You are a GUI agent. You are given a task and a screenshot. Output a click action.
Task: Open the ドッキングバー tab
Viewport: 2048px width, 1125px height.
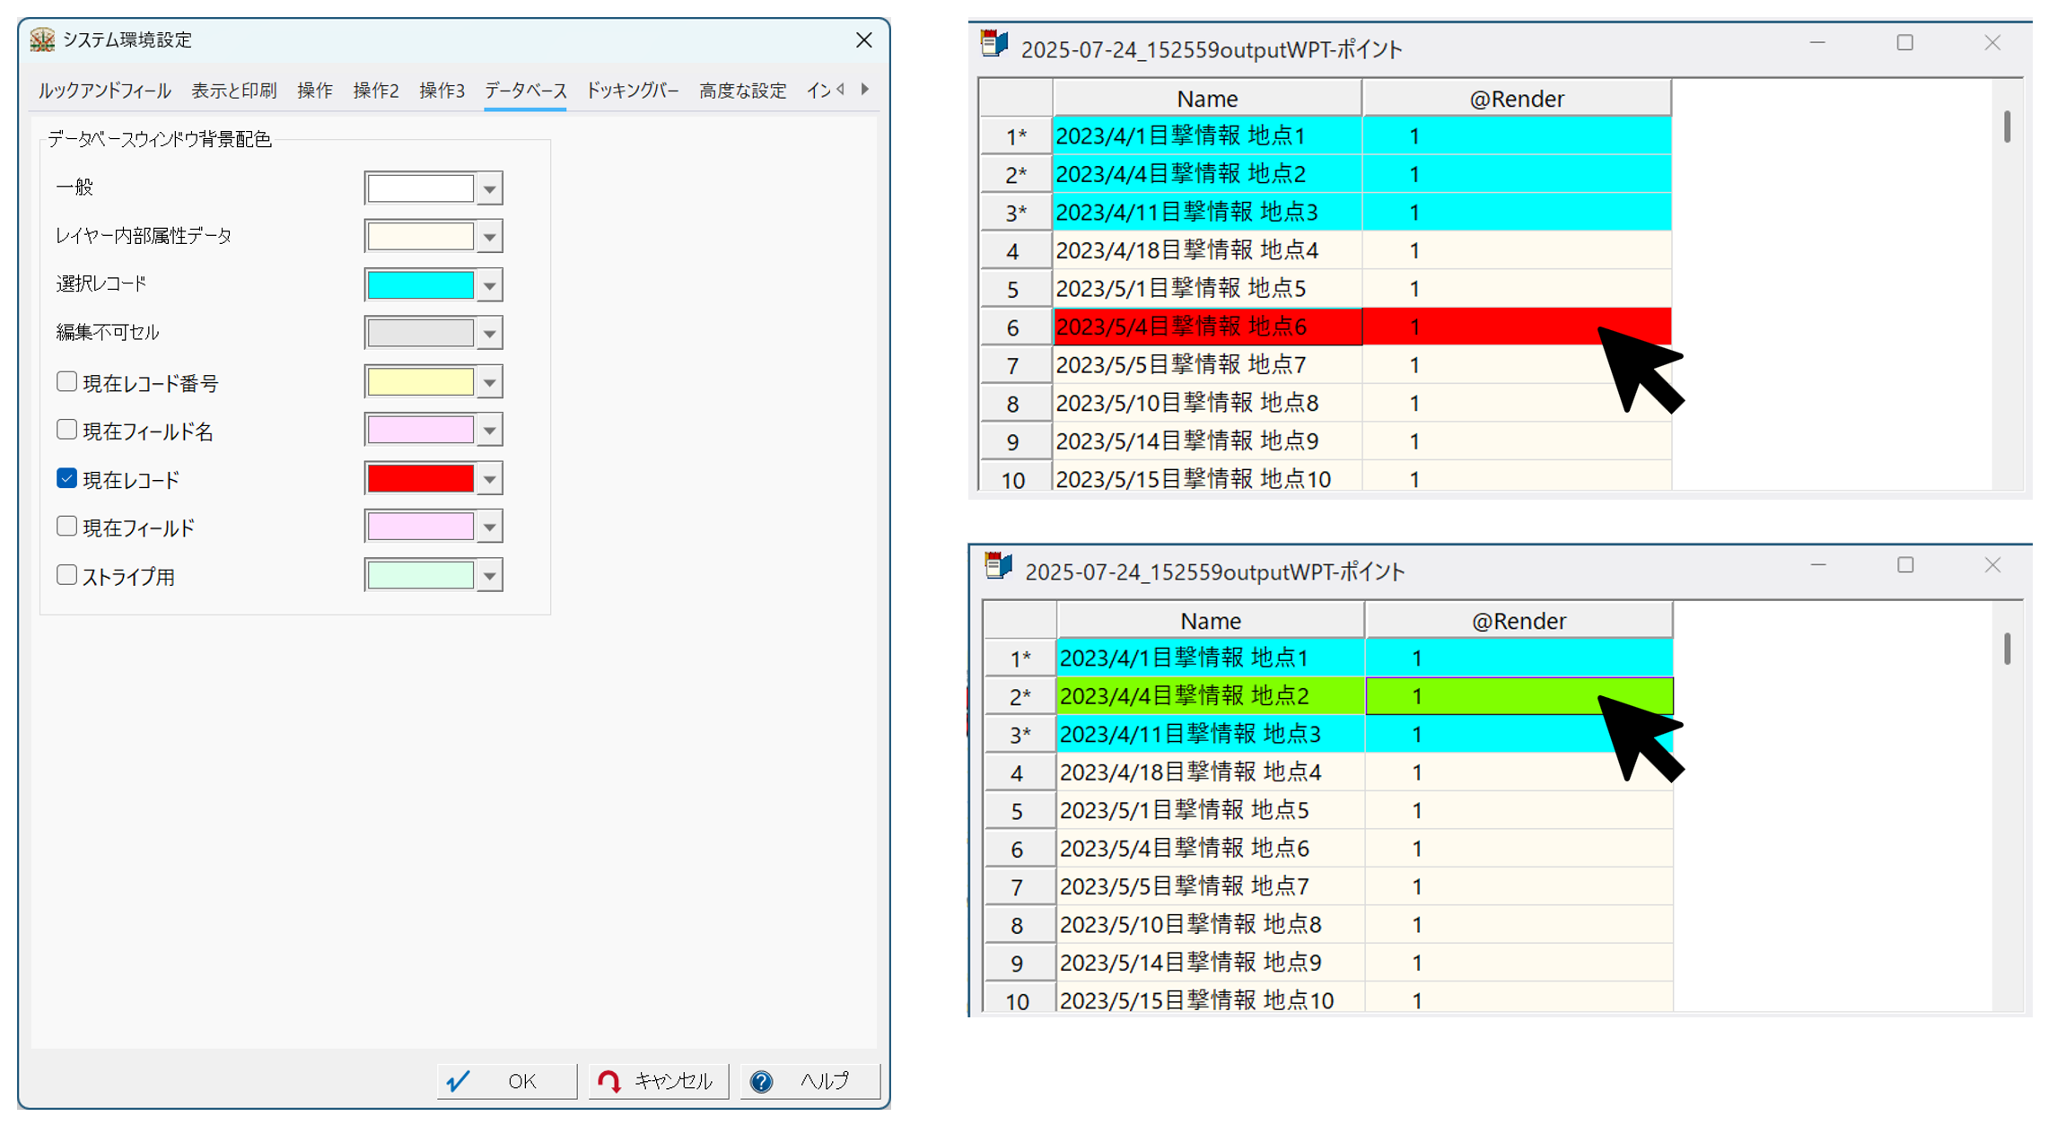click(x=632, y=91)
